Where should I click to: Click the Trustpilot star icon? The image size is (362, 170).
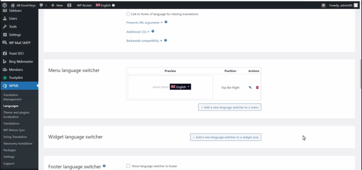pyautogui.click(x=5, y=78)
